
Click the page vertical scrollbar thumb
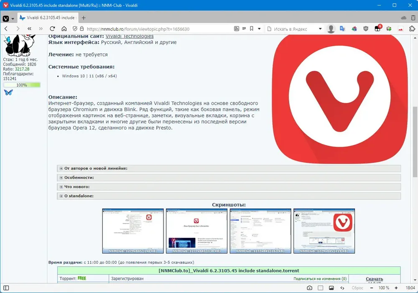click(x=415, y=141)
